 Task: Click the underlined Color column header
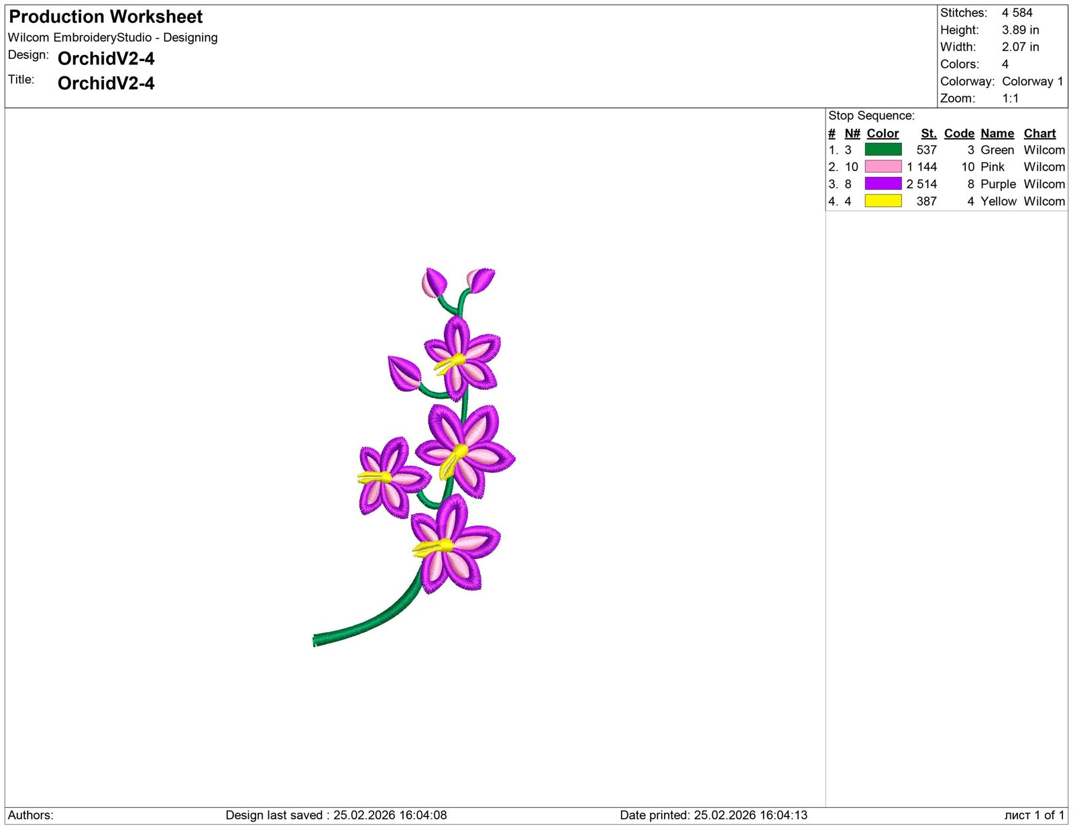[883, 134]
